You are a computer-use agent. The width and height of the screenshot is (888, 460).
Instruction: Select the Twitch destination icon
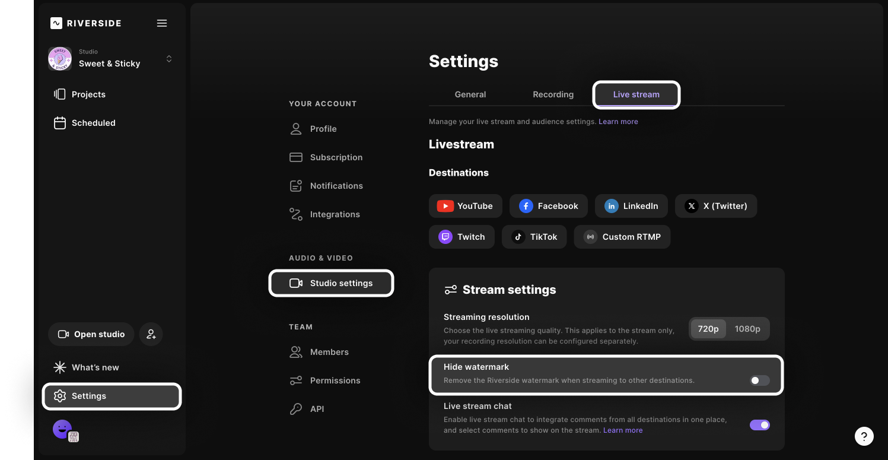pos(445,237)
